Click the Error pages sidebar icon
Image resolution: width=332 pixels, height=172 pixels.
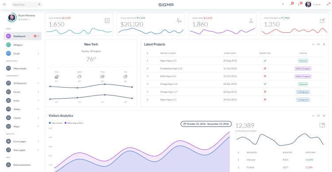click(x=8, y=141)
